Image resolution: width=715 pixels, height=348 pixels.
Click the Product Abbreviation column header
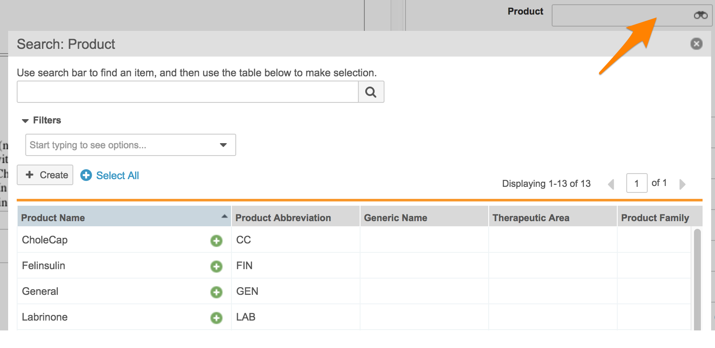pyautogui.click(x=283, y=218)
